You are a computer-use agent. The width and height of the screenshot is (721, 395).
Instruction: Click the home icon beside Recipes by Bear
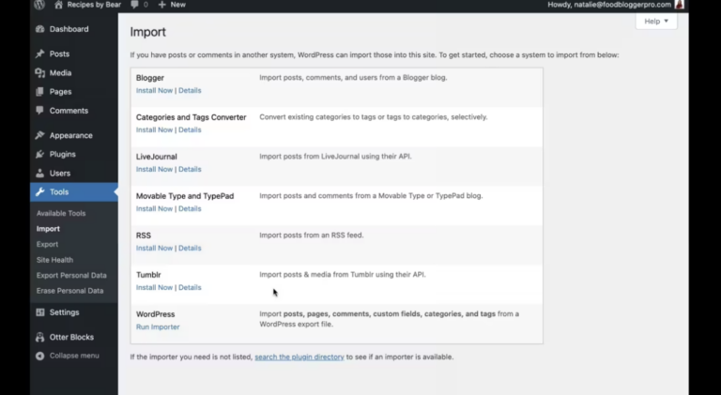point(58,5)
